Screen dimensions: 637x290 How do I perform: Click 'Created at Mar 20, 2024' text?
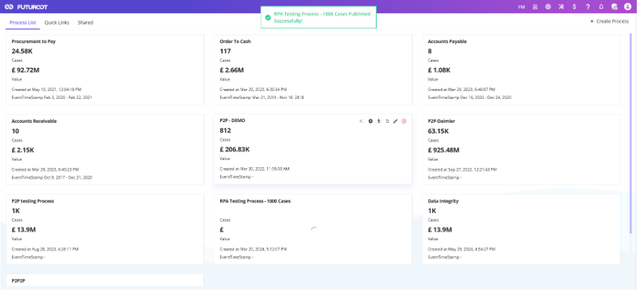click(253, 249)
